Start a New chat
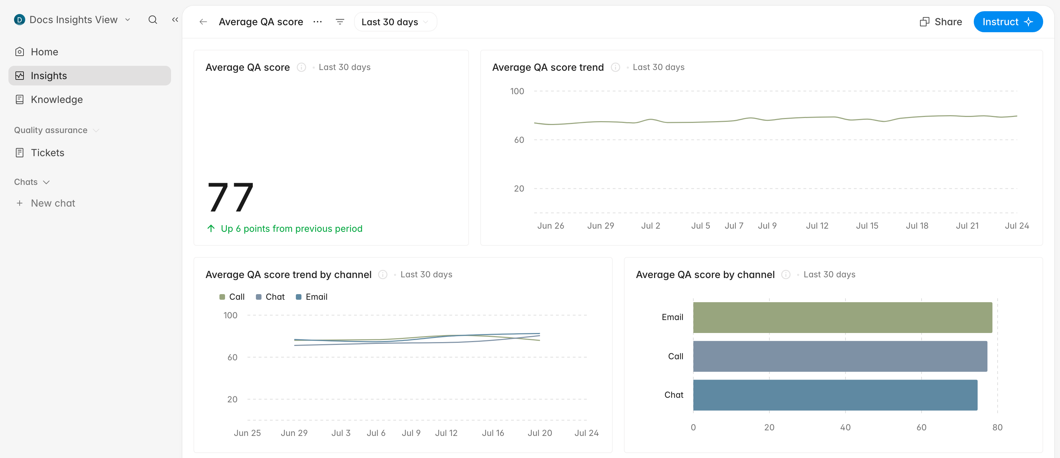The width and height of the screenshot is (1060, 458). pos(89,203)
